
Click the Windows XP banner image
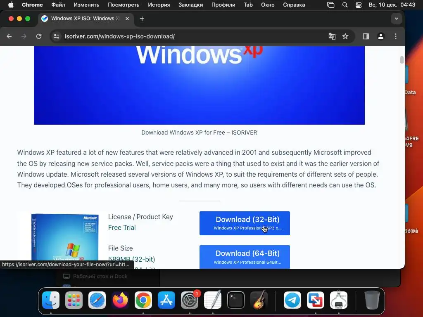click(x=199, y=85)
